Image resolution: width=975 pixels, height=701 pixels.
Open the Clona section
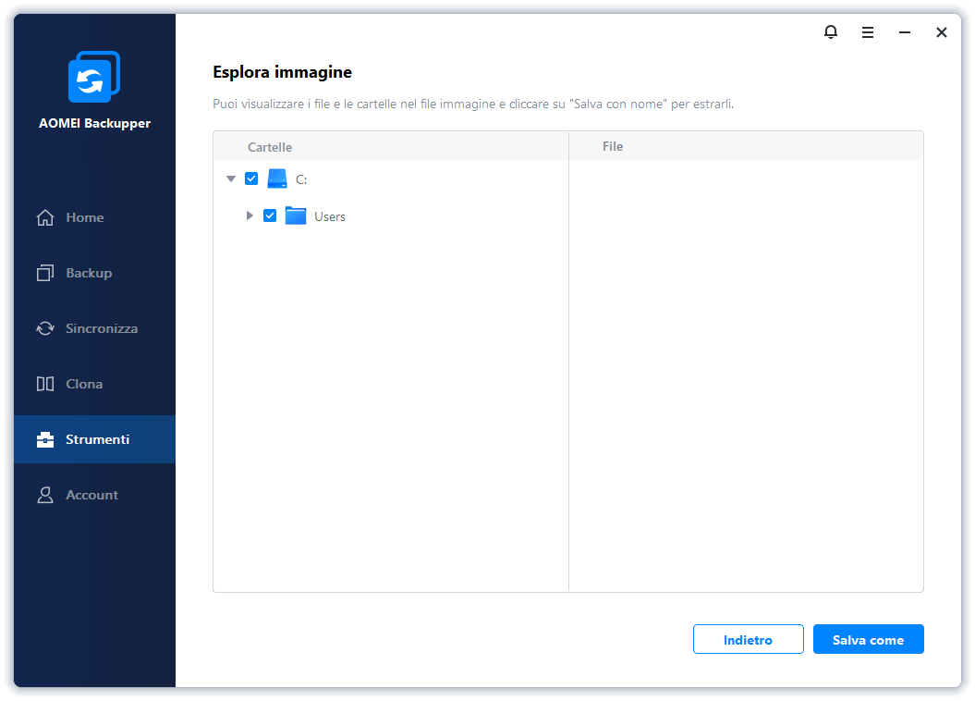click(94, 384)
